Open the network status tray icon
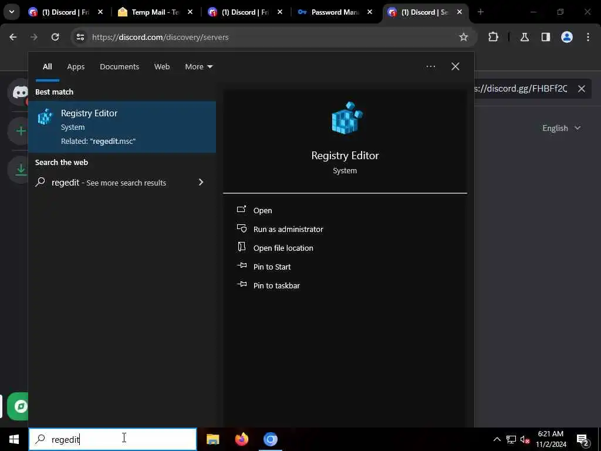The width and height of the screenshot is (601, 451). [511, 439]
